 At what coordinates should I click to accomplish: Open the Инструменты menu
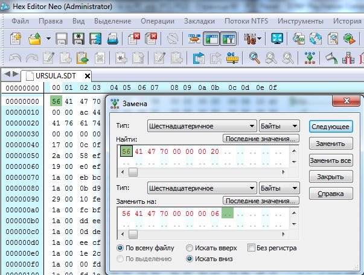point(301,21)
